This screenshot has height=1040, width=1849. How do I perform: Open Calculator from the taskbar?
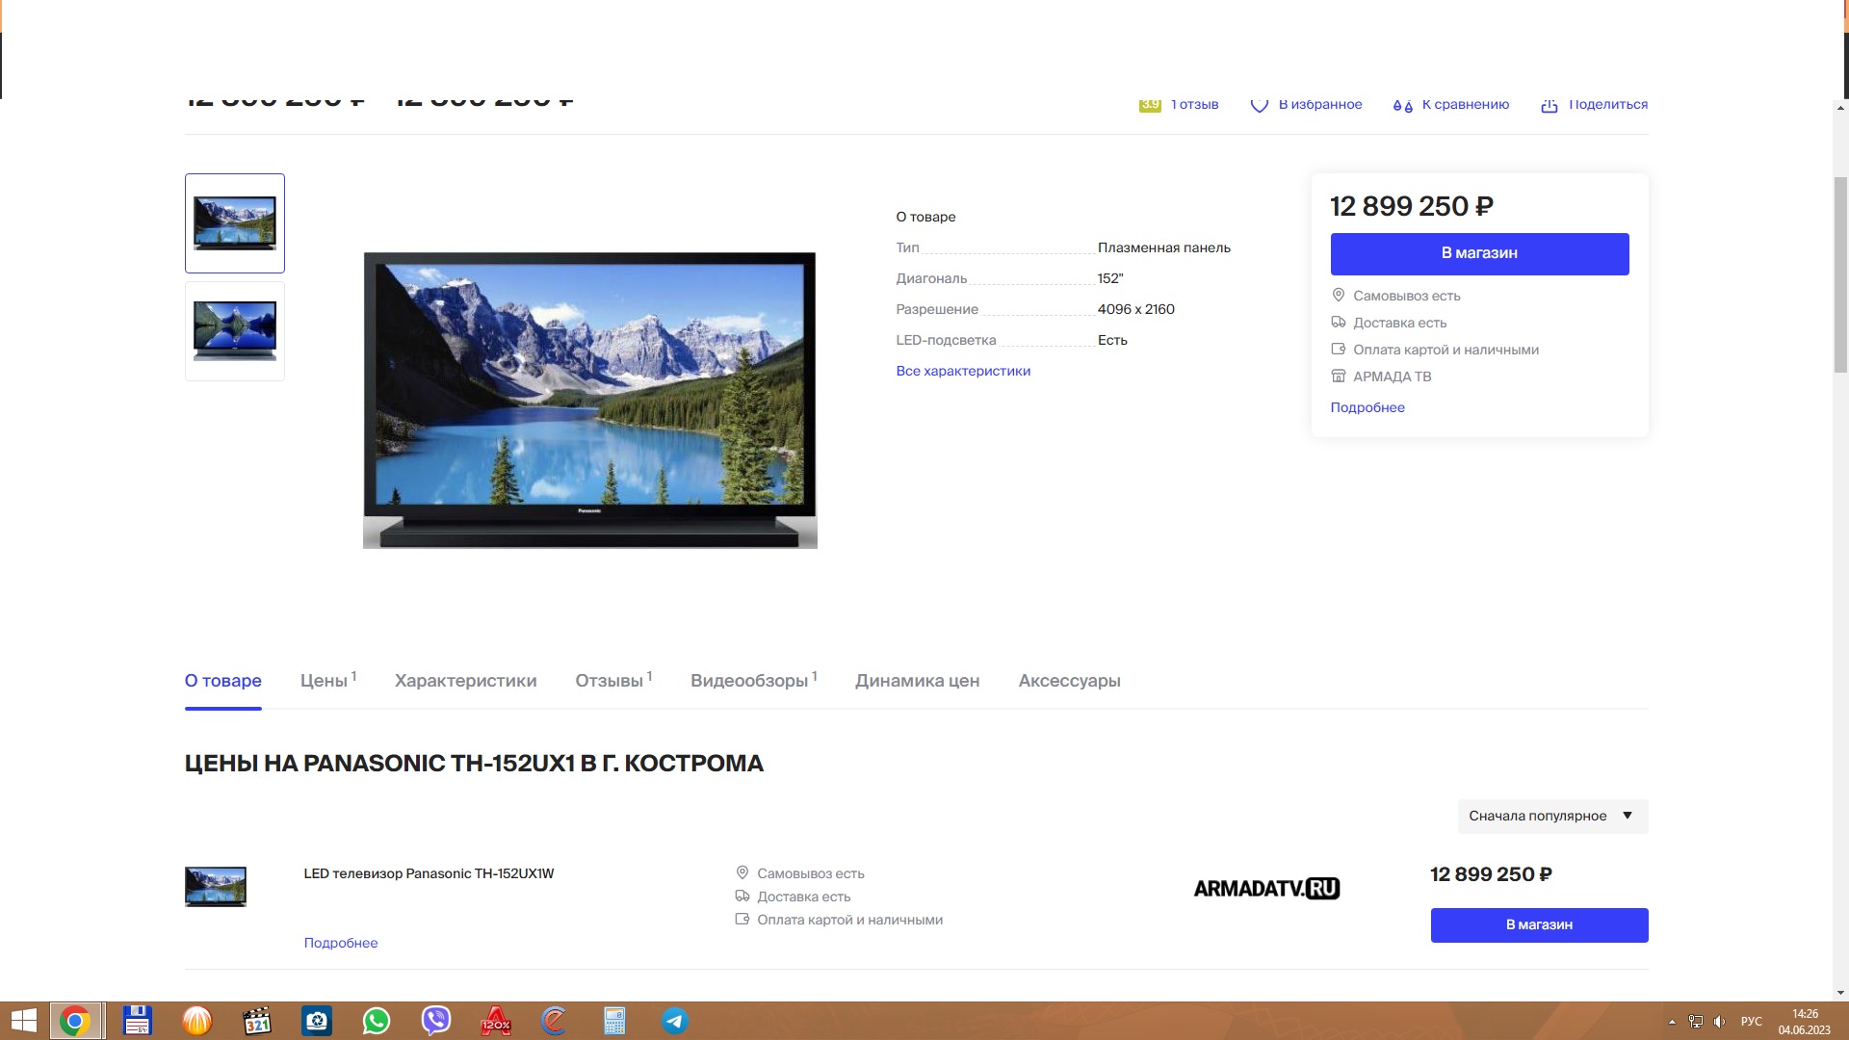[x=614, y=1021]
